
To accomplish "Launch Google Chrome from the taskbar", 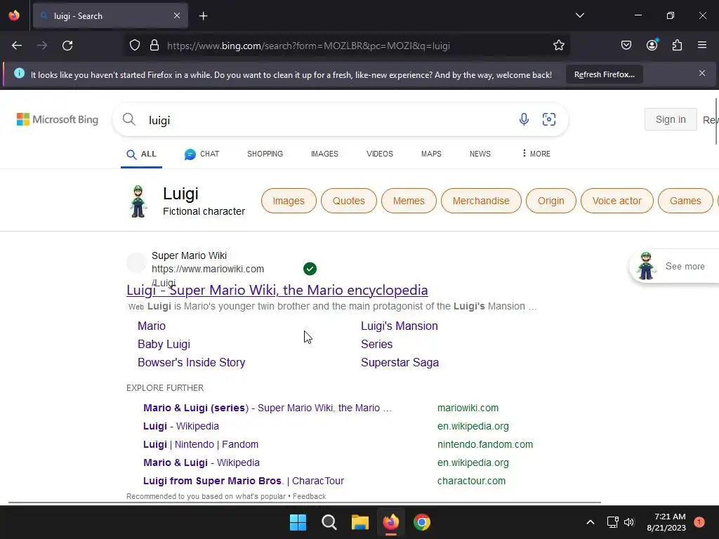I will tap(422, 522).
